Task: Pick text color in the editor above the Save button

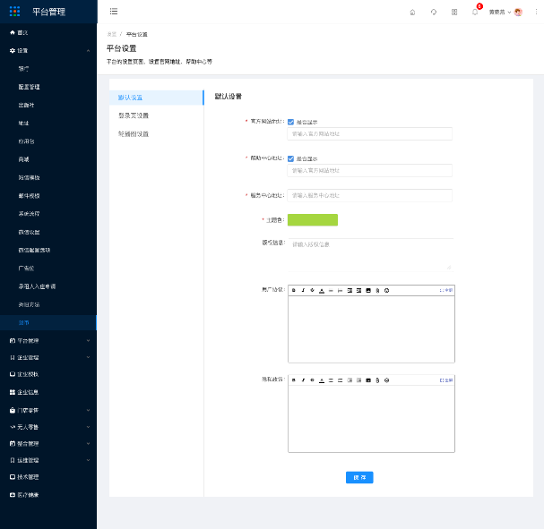Action: coord(322,380)
